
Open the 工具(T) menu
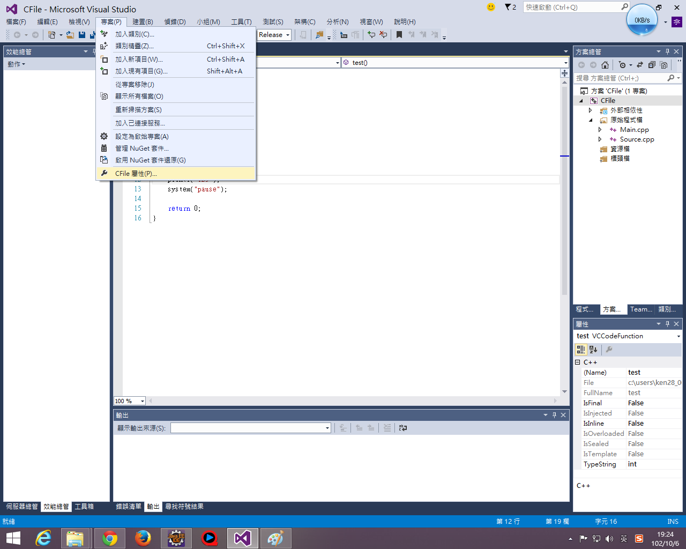point(241,21)
